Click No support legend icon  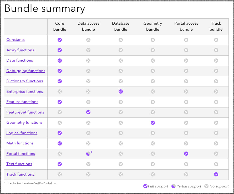pos(206,186)
